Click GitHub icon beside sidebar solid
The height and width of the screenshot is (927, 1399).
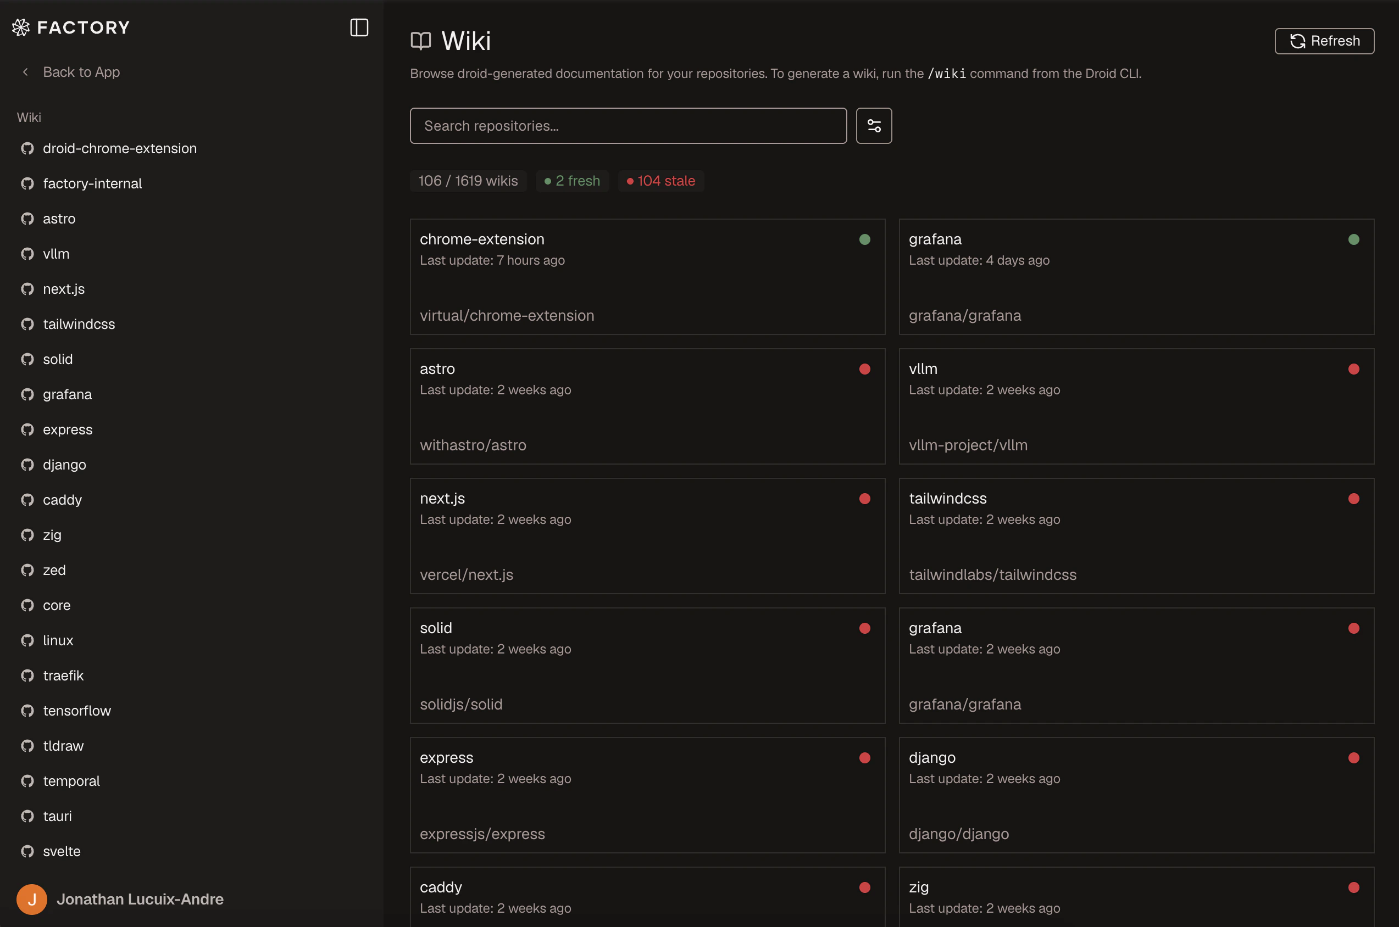point(27,359)
